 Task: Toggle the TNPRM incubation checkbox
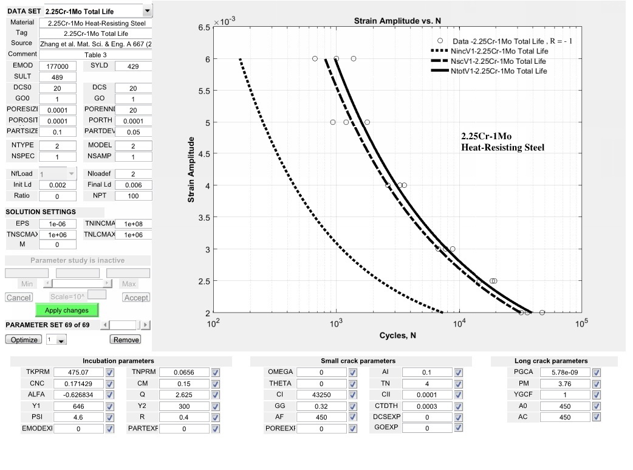(214, 372)
